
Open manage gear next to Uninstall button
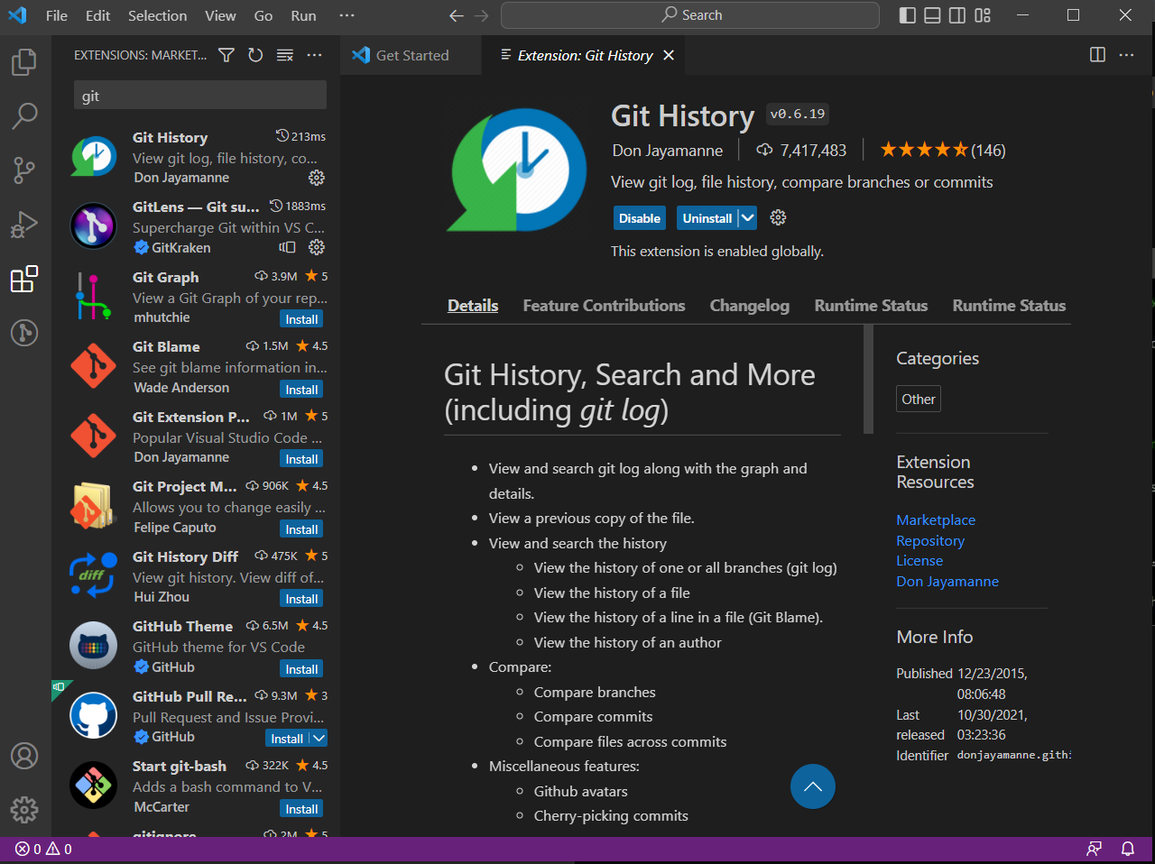pyautogui.click(x=779, y=217)
